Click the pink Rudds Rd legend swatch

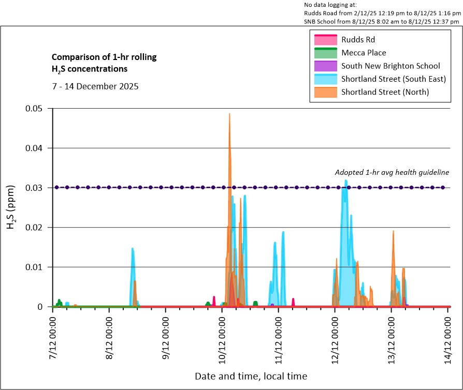click(x=325, y=39)
